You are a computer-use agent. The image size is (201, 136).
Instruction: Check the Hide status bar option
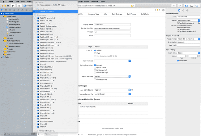95,79
